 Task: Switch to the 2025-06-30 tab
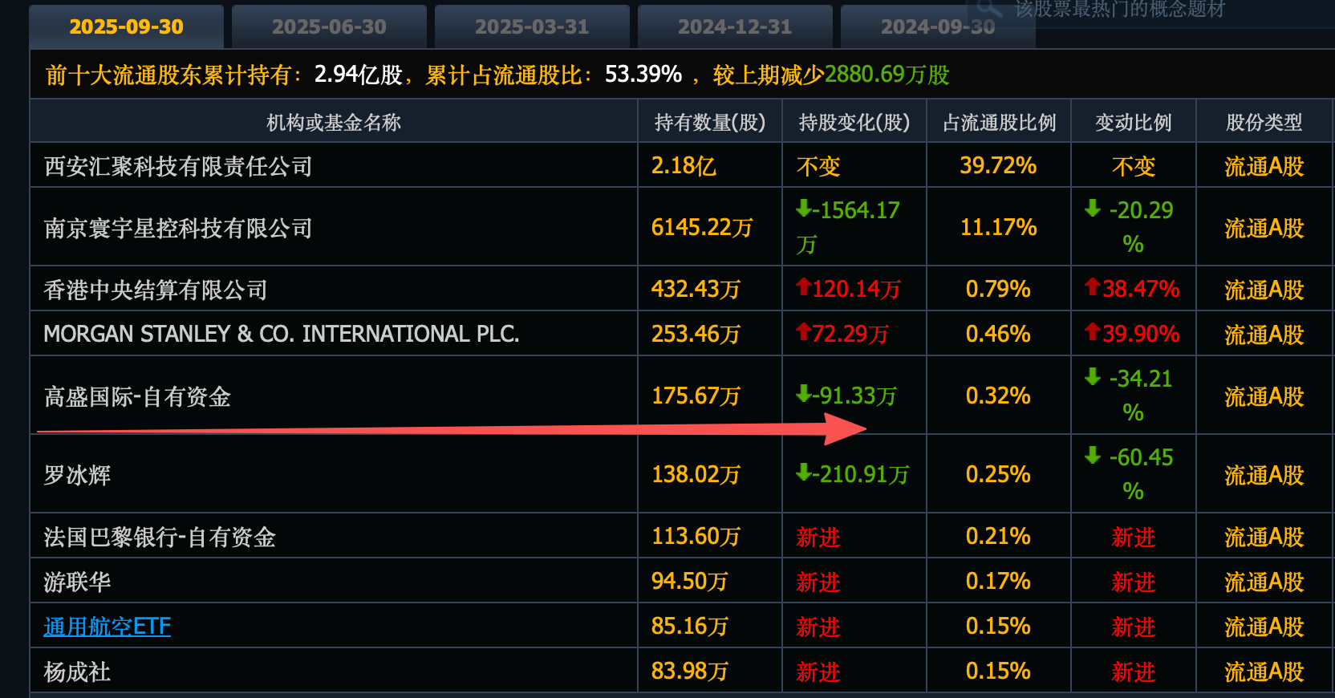click(329, 26)
